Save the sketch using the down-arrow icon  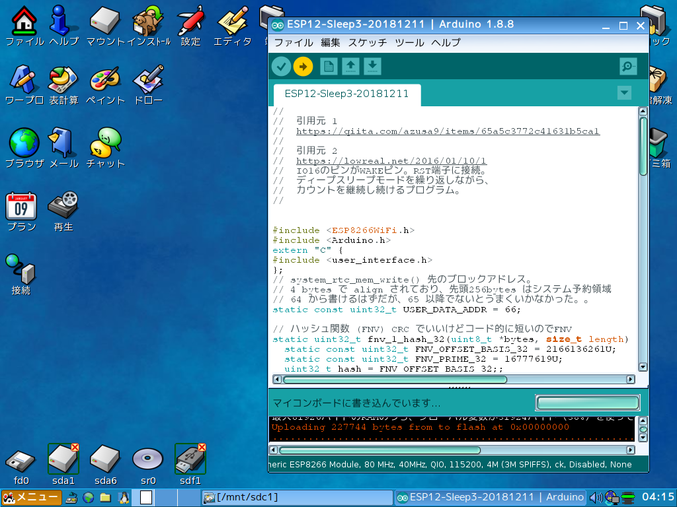point(372,67)
